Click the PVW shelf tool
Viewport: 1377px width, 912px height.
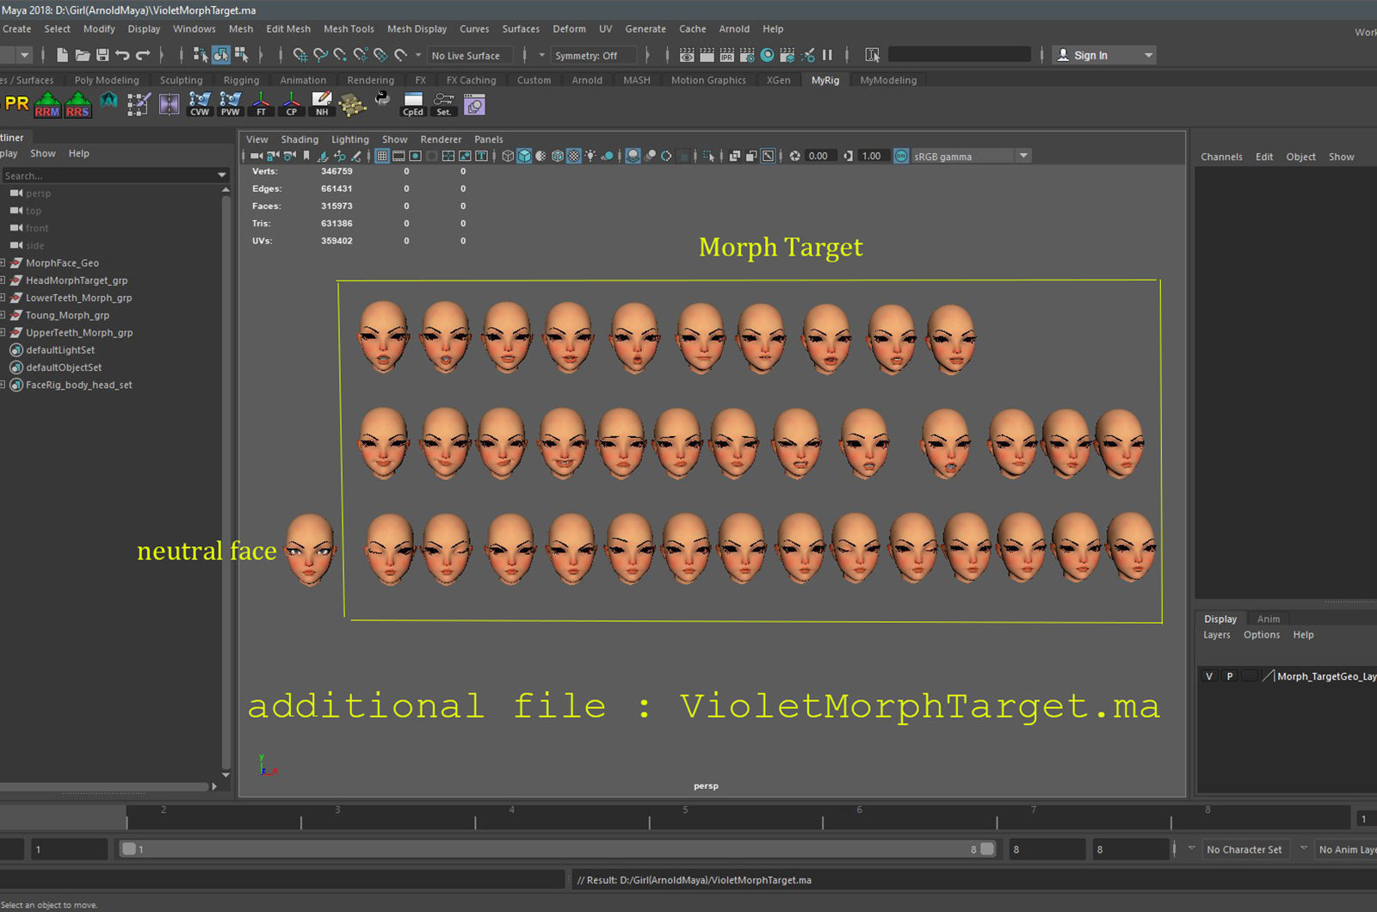(x=231, y=105)
